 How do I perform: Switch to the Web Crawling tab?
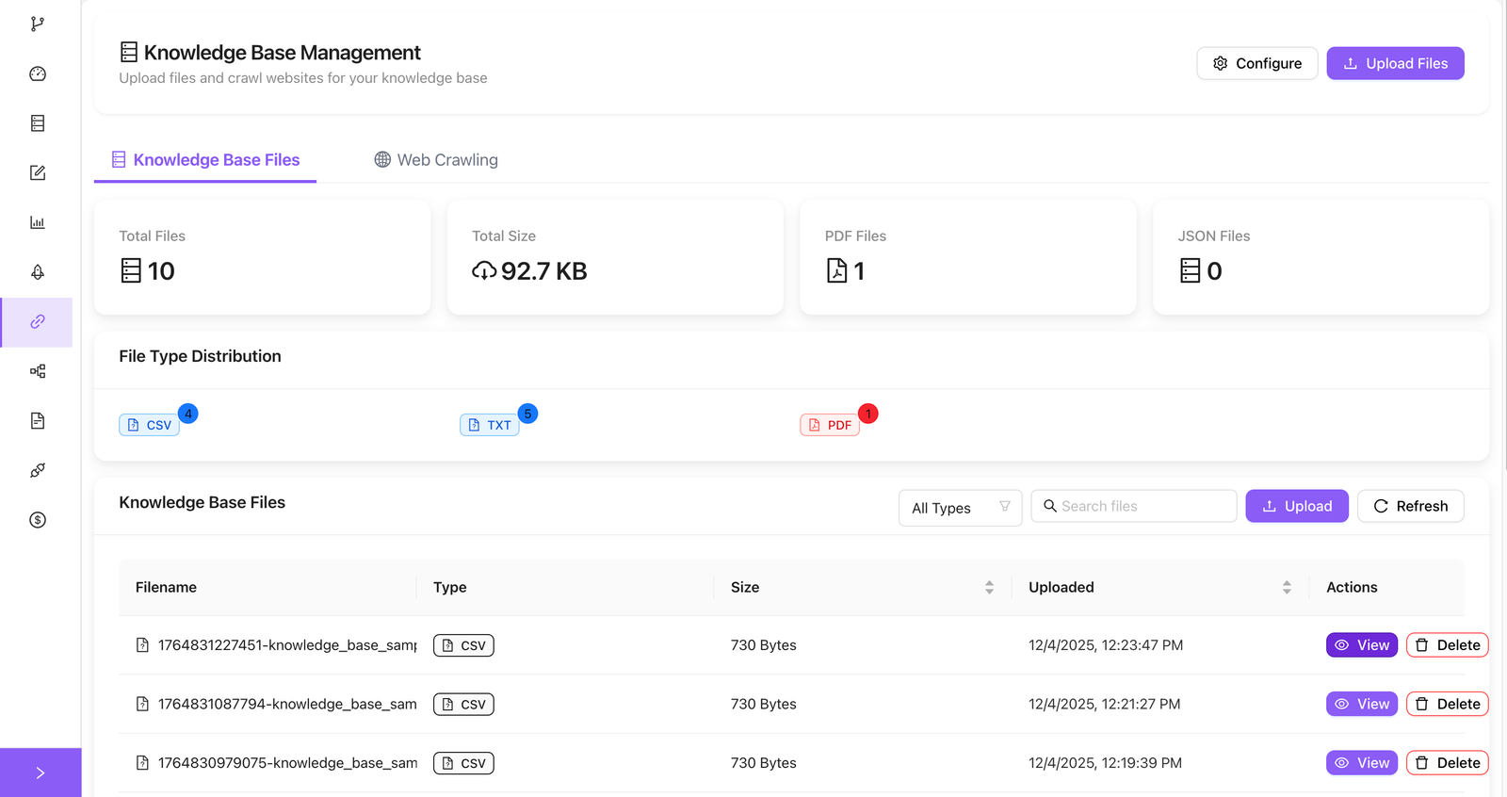[436, 160]
